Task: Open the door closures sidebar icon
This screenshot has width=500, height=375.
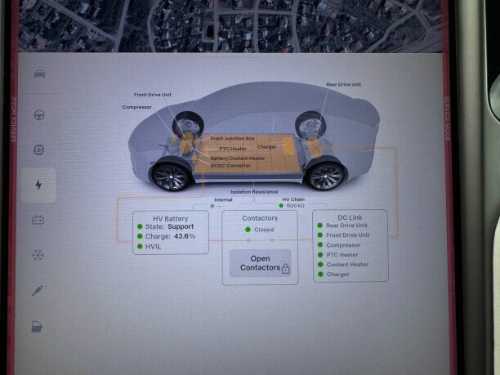Action: pos(37,327)
